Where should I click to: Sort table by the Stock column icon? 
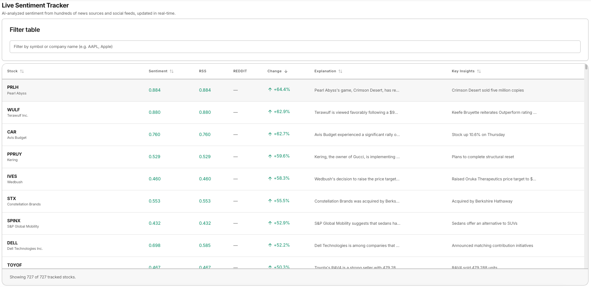point(22,71)
